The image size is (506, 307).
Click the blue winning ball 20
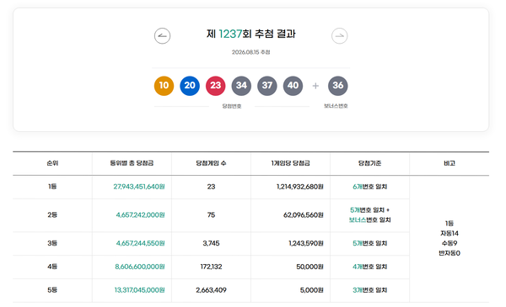point(190,86)
